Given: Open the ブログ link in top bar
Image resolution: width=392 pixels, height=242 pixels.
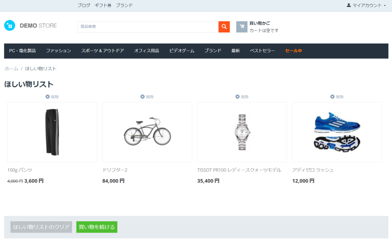Looking at the screenshot, I should (84, 5).
